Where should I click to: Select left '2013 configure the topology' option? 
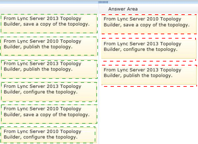point(49,92)
